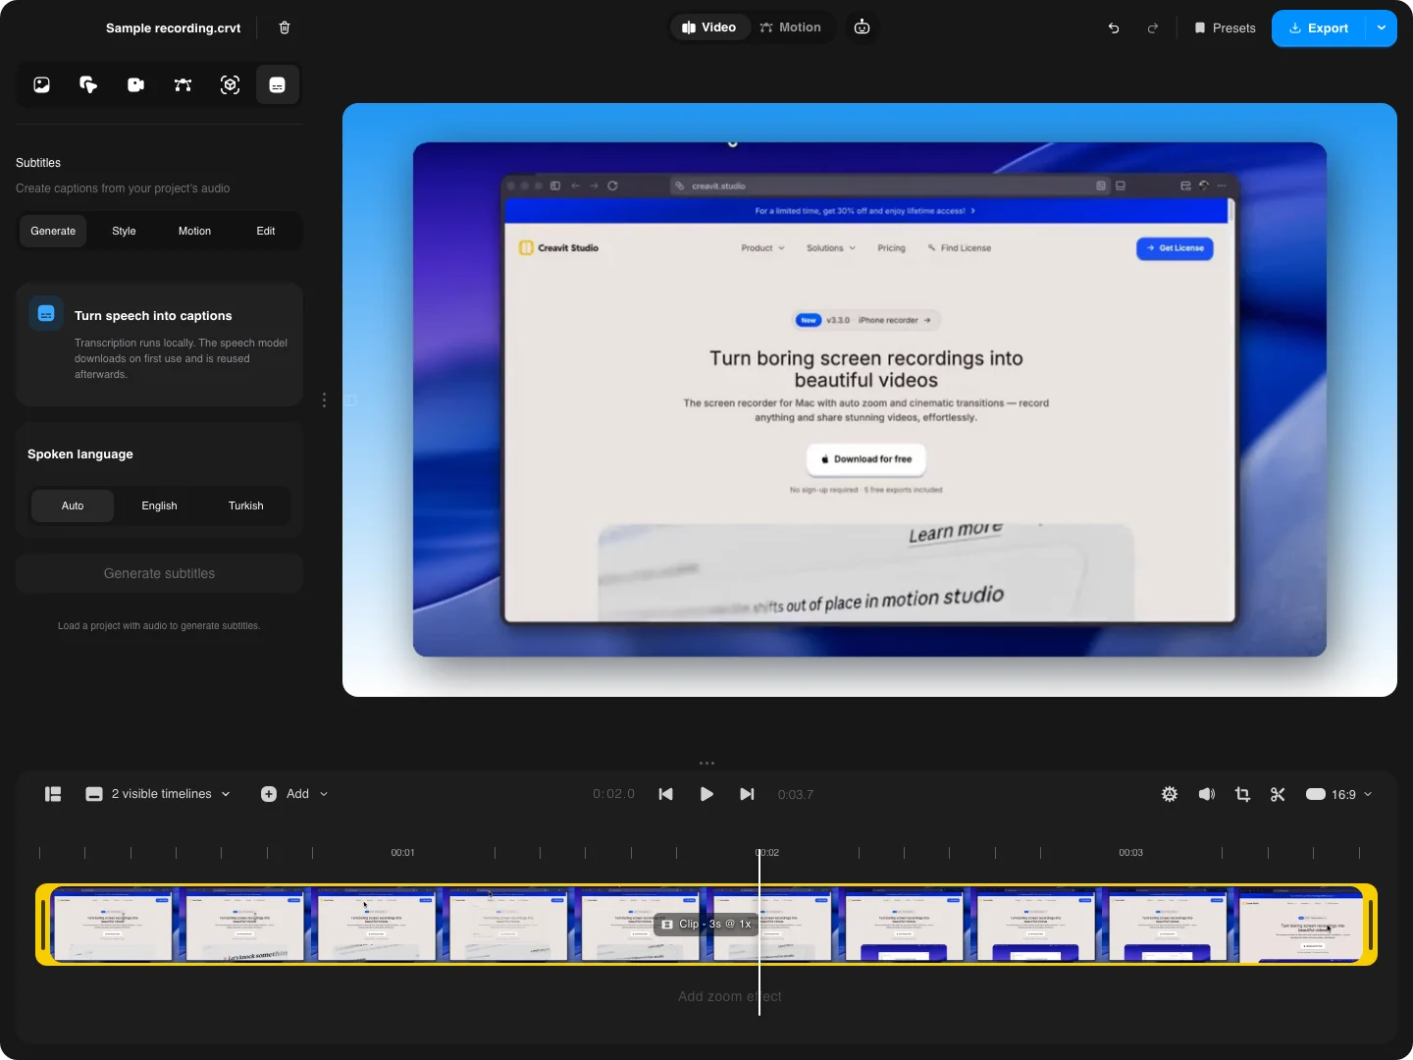Click the Turn speech into captions heading

click(x=153, y=316)
